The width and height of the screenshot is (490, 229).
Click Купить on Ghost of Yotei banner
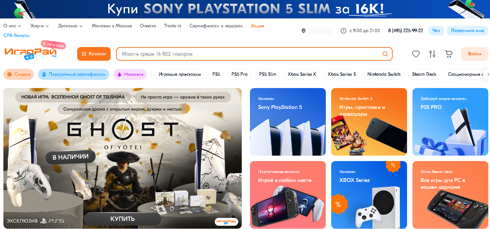click(x=122, y=219)
